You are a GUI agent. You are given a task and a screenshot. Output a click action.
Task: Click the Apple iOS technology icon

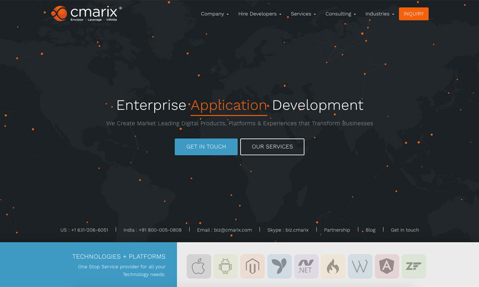[x=199, y=266]
